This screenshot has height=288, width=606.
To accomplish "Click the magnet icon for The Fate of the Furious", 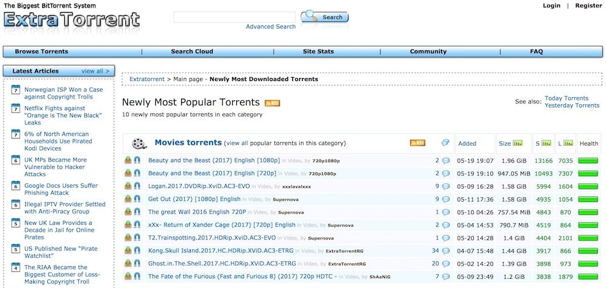I will pyautogui.click(x=137, y=277).
